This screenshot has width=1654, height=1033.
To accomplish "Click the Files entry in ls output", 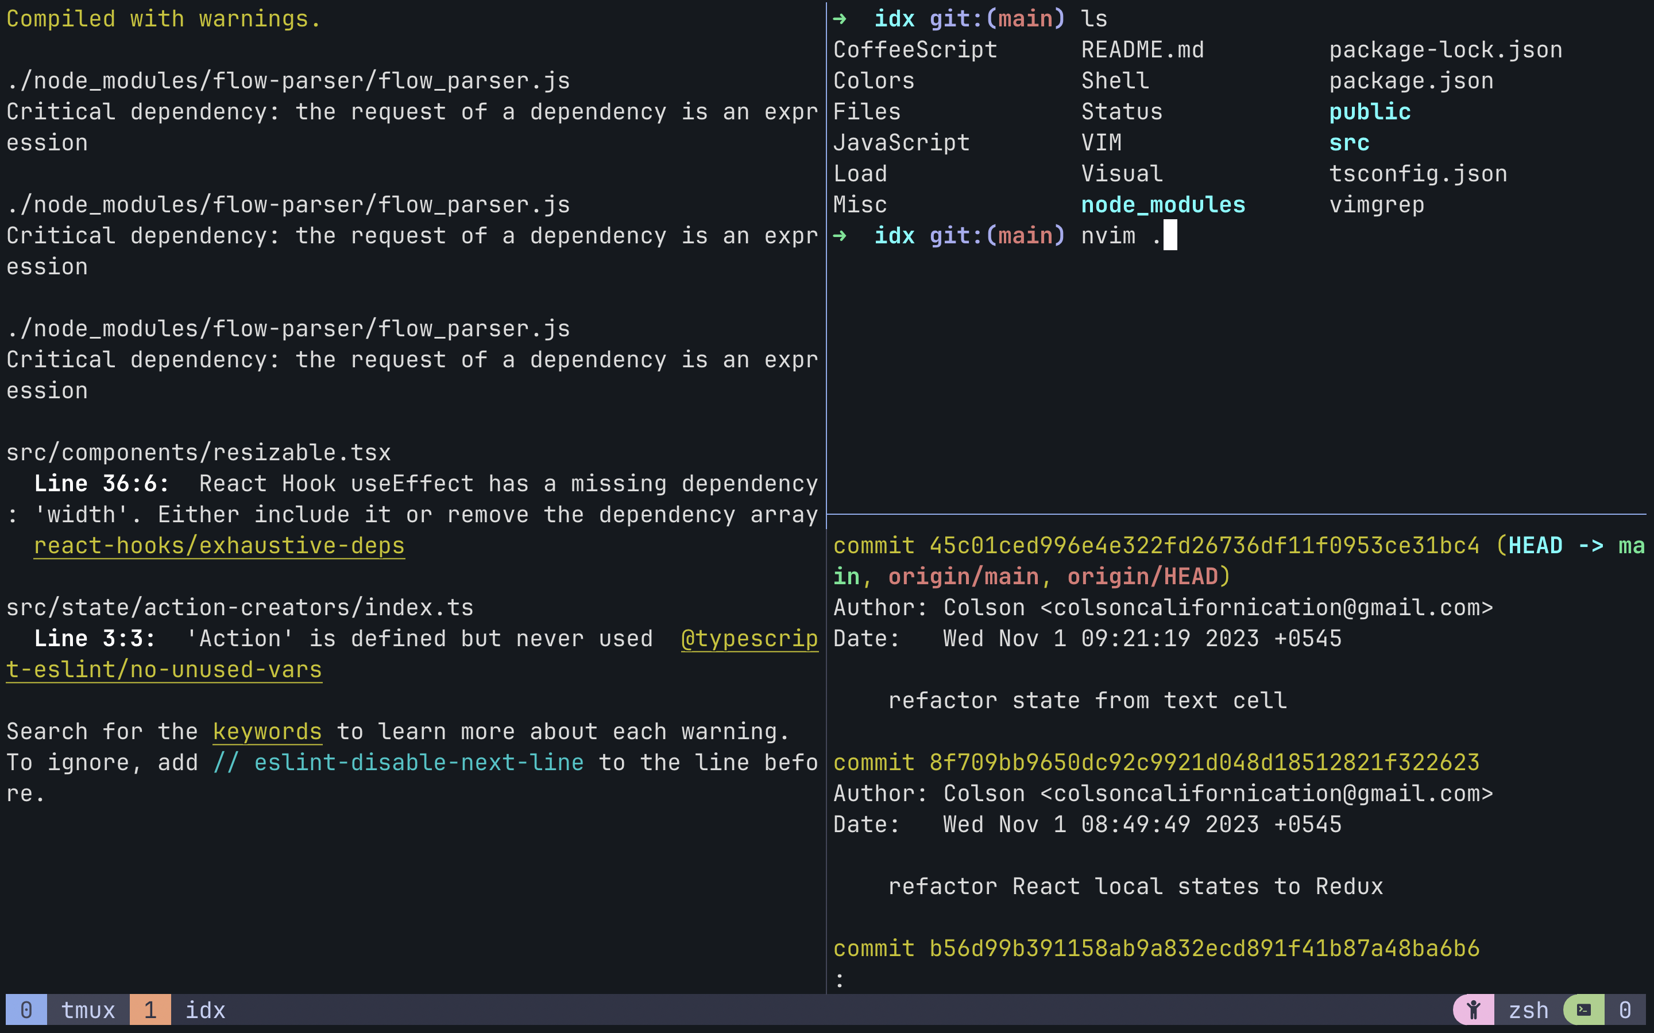I will click(867, 111).
